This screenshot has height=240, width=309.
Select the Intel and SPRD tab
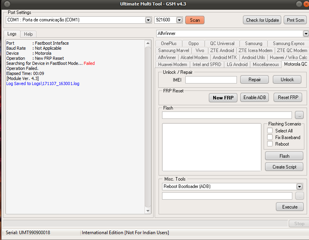point(207,64)
